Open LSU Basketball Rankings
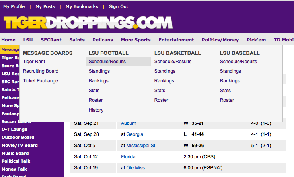Screen dimensions: 294x177 [x=164, y=81]
